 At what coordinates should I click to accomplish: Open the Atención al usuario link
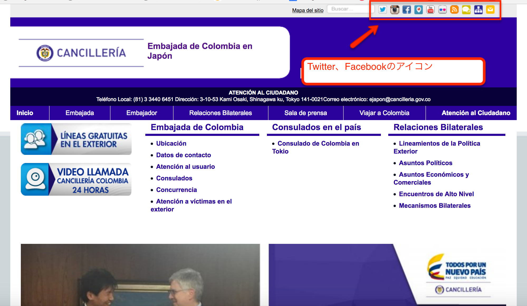(185, 167)
